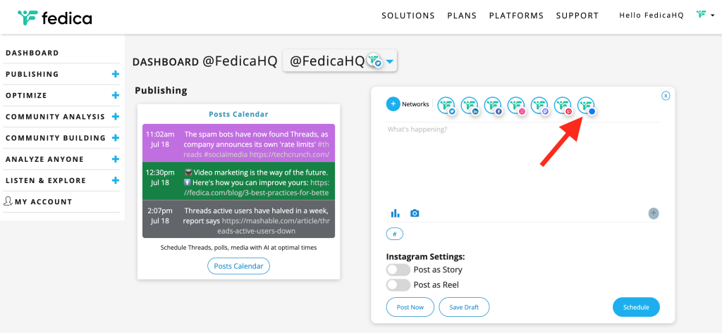Select the Instagram network account icon
This screenshot has height=333, width=722.
(517, 106)
